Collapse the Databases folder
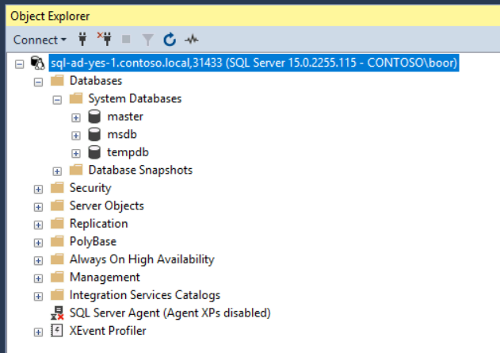Viewport: 500px width, 353px height. (x=38, y=82)
